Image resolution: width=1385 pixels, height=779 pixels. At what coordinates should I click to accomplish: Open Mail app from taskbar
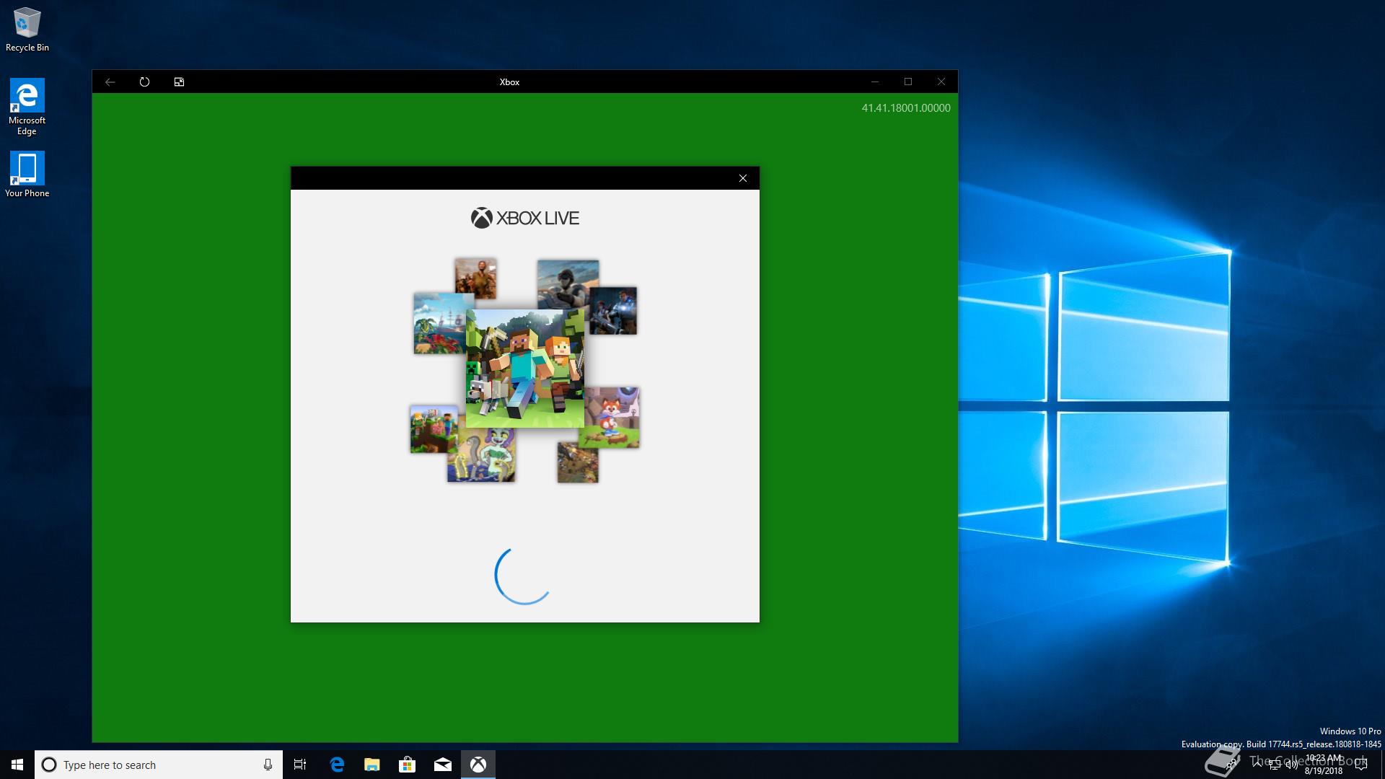tap(443, 765)
